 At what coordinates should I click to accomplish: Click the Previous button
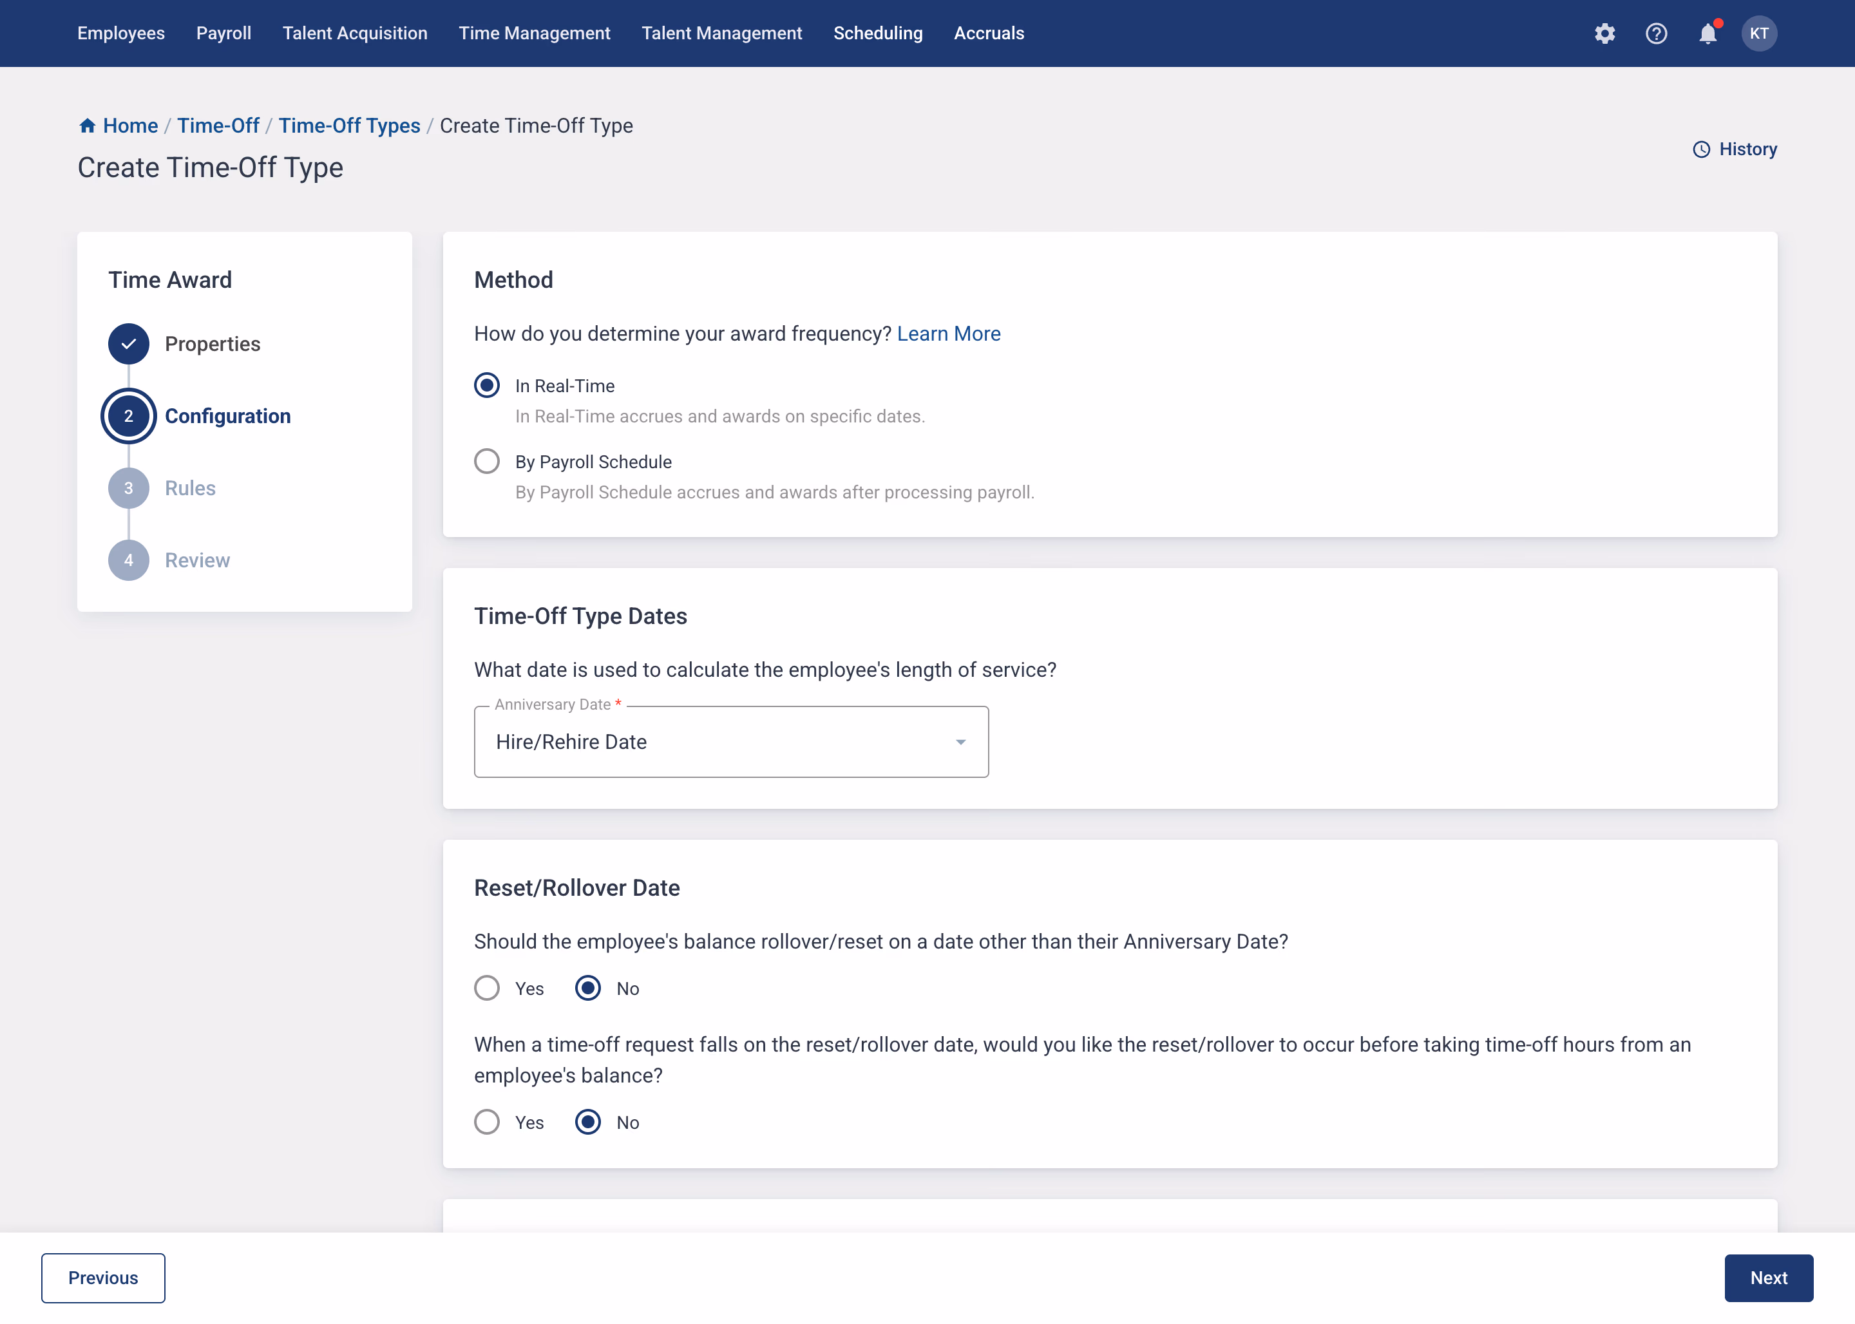(104, 1278)
